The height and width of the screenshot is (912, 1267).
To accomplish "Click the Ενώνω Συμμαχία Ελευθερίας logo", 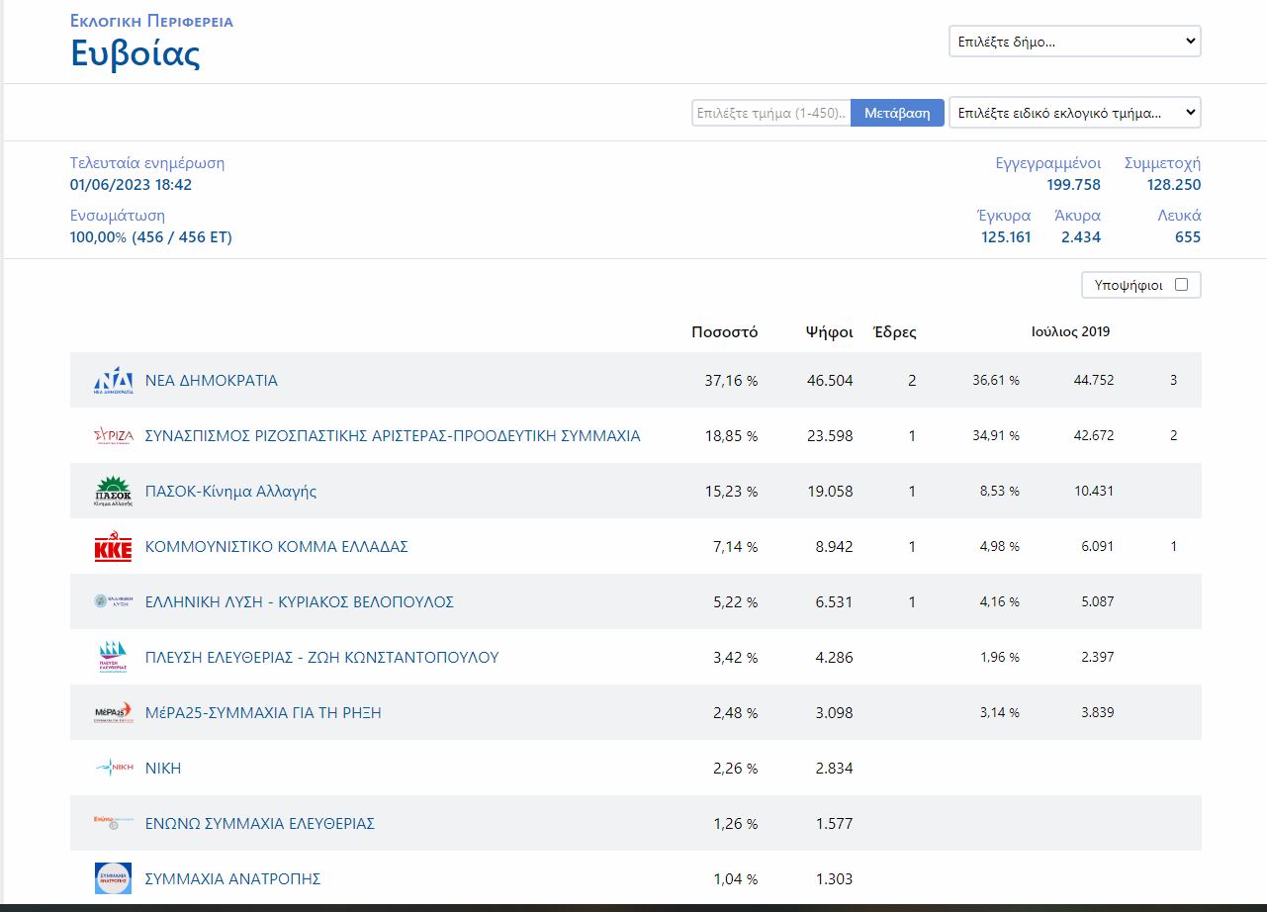I will [113, 822].
